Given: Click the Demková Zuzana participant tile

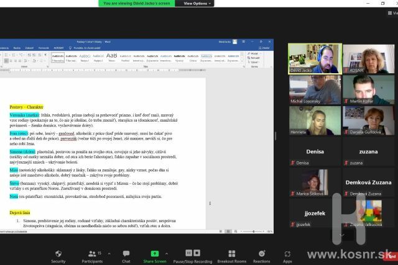Looking at the screenshot, I should [x=369, y=184].
